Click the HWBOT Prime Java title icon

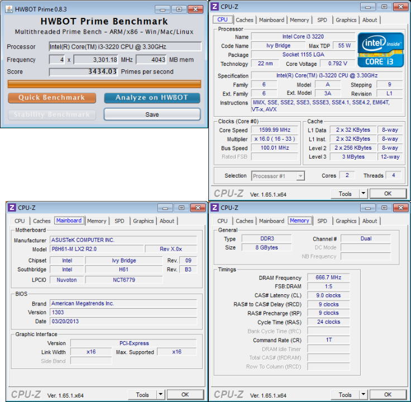click(x=9, y=9)
